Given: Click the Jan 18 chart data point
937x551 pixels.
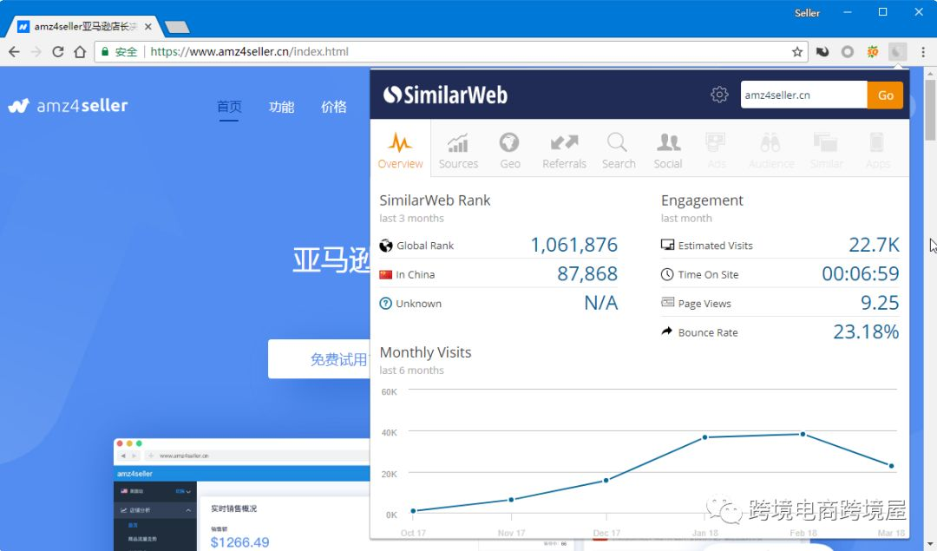Looking at the screenshot, I should point(705,437).
